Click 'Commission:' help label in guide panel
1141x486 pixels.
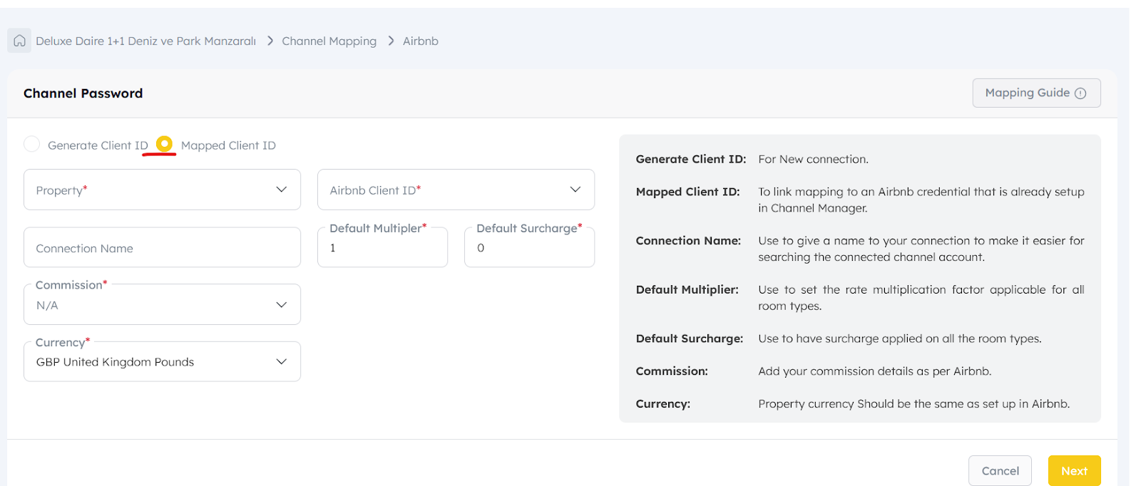click(672, 371)
